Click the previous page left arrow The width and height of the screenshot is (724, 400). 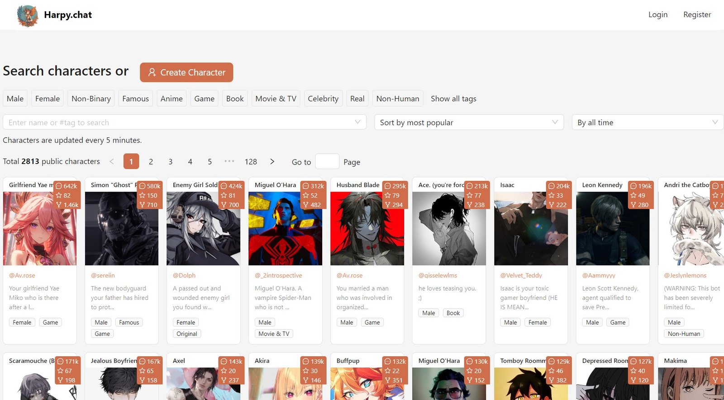112,161
